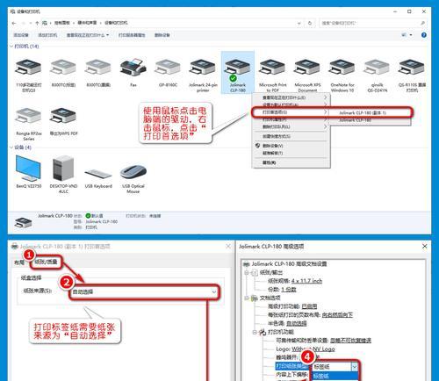Collapse the Devices (4) group
The image size is (439, 381).
point(11,147)
